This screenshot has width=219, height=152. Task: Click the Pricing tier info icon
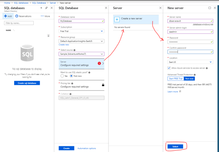(x=72, y=83)
